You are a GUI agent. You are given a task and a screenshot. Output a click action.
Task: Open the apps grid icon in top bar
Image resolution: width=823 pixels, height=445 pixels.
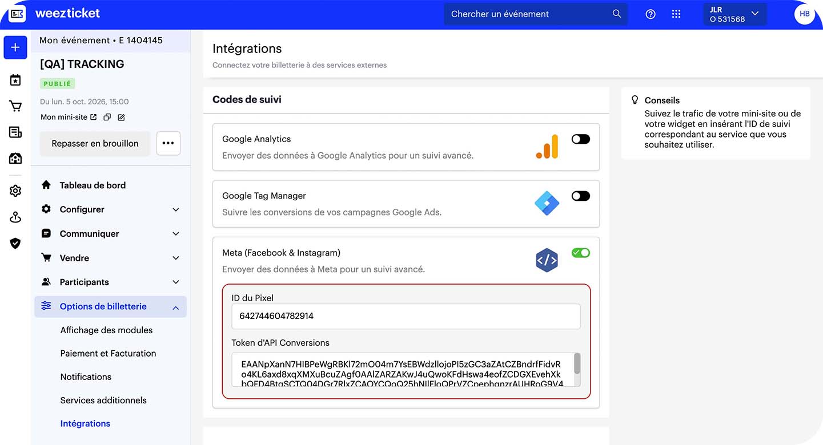(676, 14)
